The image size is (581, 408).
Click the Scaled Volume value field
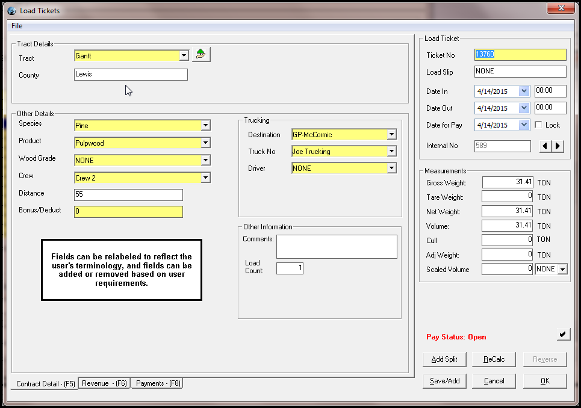(x=508, y=269)
